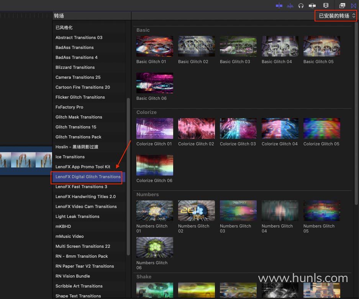Toggle audio skimming waveform icon

290,5
